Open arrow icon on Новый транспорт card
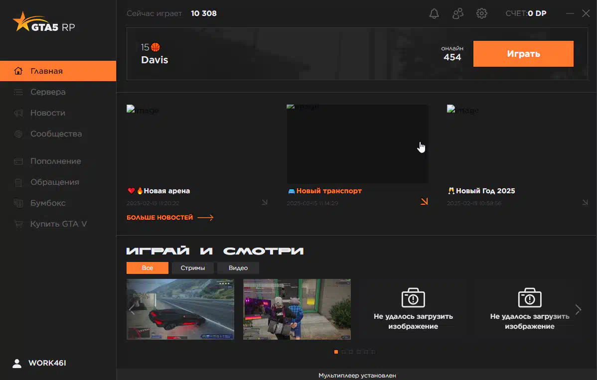Viewport: 597px width, 380px height. tap(424, 202)
